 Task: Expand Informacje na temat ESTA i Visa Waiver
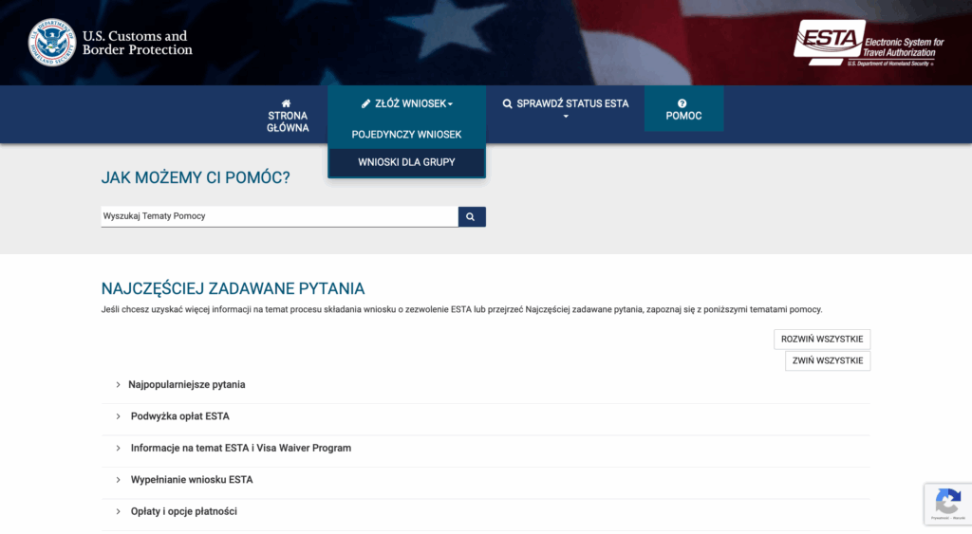pos(240,448)
